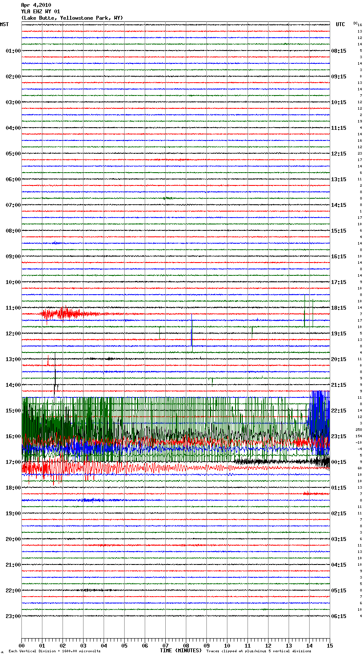Click the TIME (MINUTES) axis title
The height and width of the screenshot is (657, 364).
(181, 651)
